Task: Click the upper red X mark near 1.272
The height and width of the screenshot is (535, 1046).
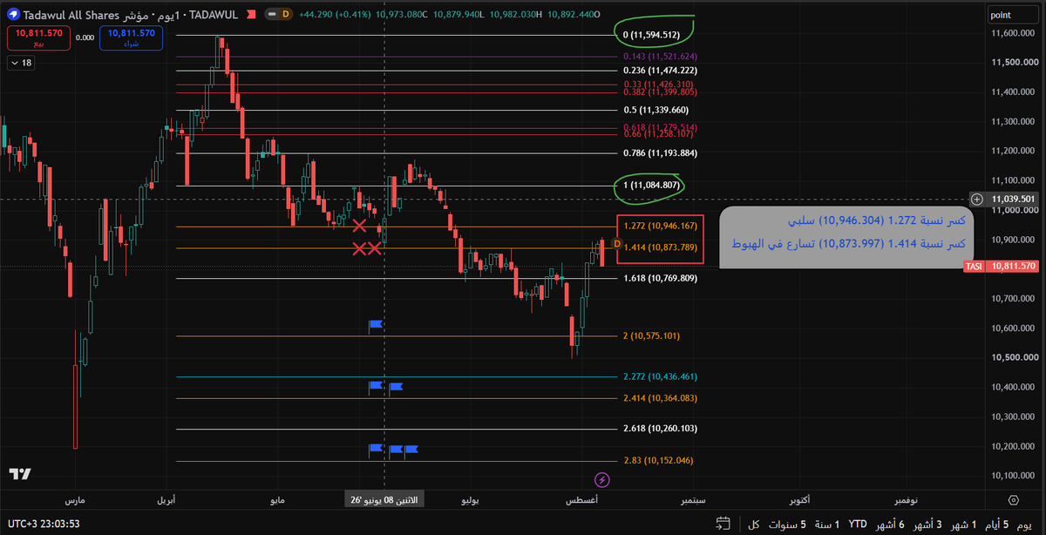Action: 358,226
